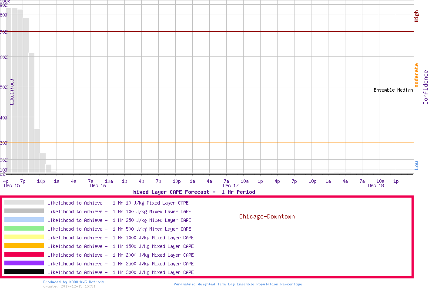Screen dimensions: 435x291
Task: Click the Produced by NOAA/NWS Detroit credit
Action: [x=74, y=282]
